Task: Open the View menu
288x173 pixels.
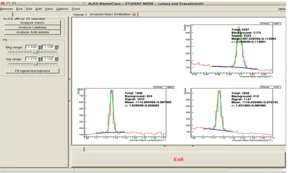Action: (x=49, y=9)
